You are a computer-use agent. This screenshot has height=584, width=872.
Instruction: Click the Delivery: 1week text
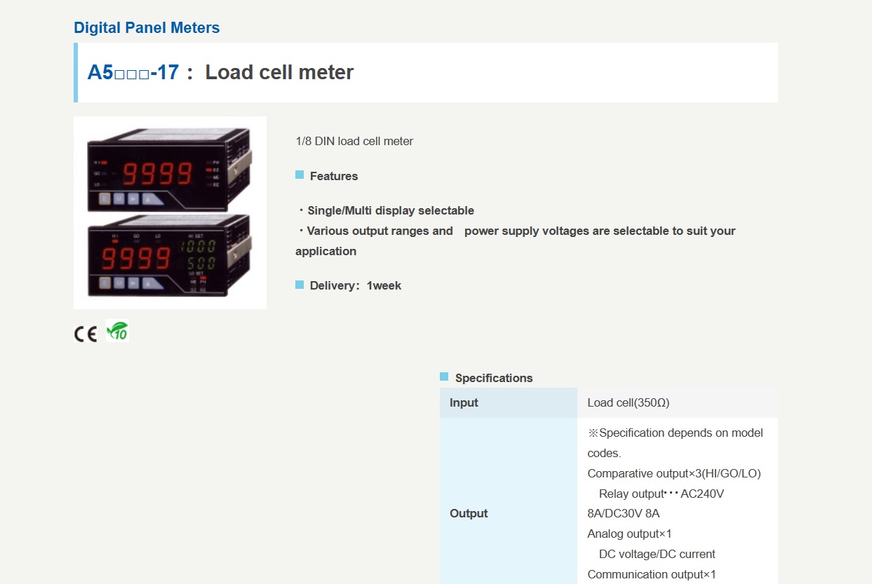[356, 285]
